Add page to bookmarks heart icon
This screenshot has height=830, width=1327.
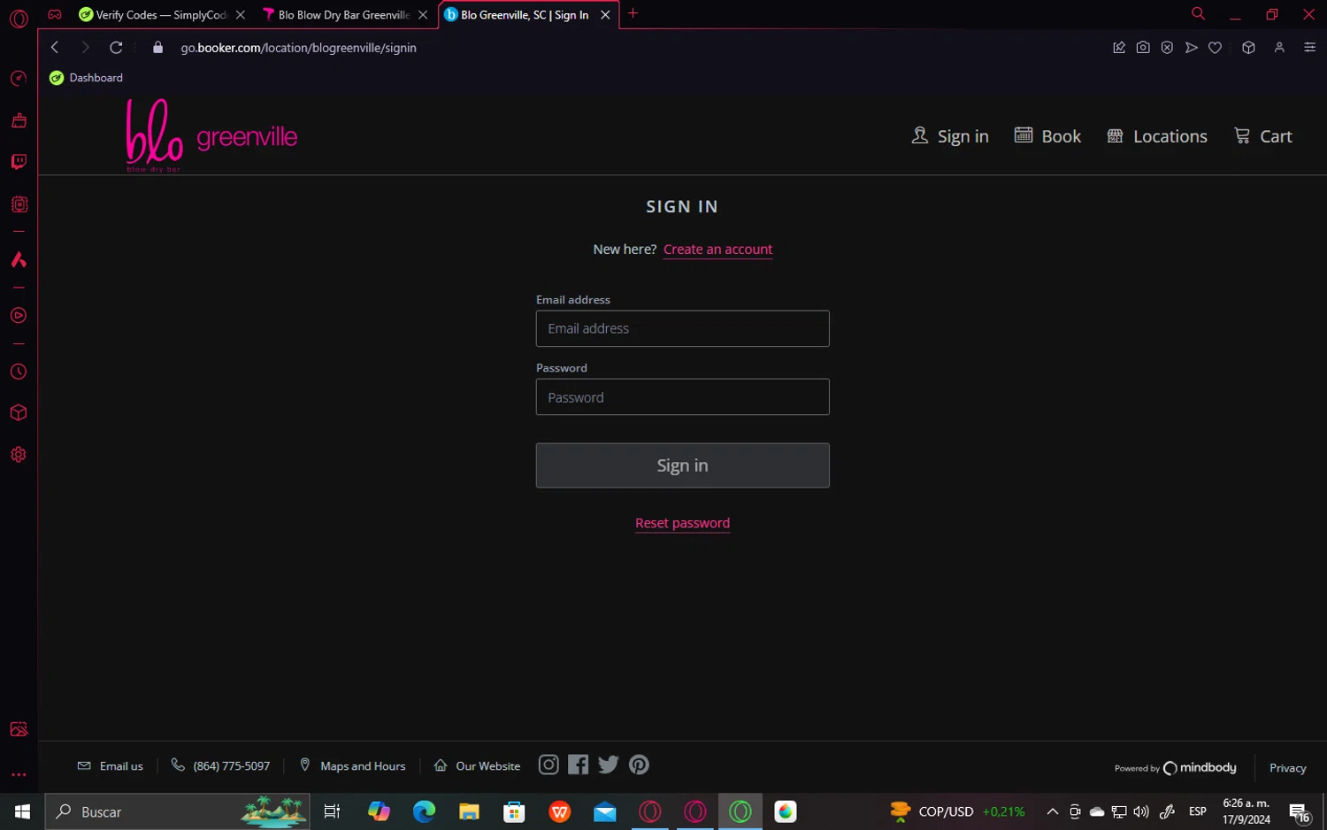point(1216,48)
